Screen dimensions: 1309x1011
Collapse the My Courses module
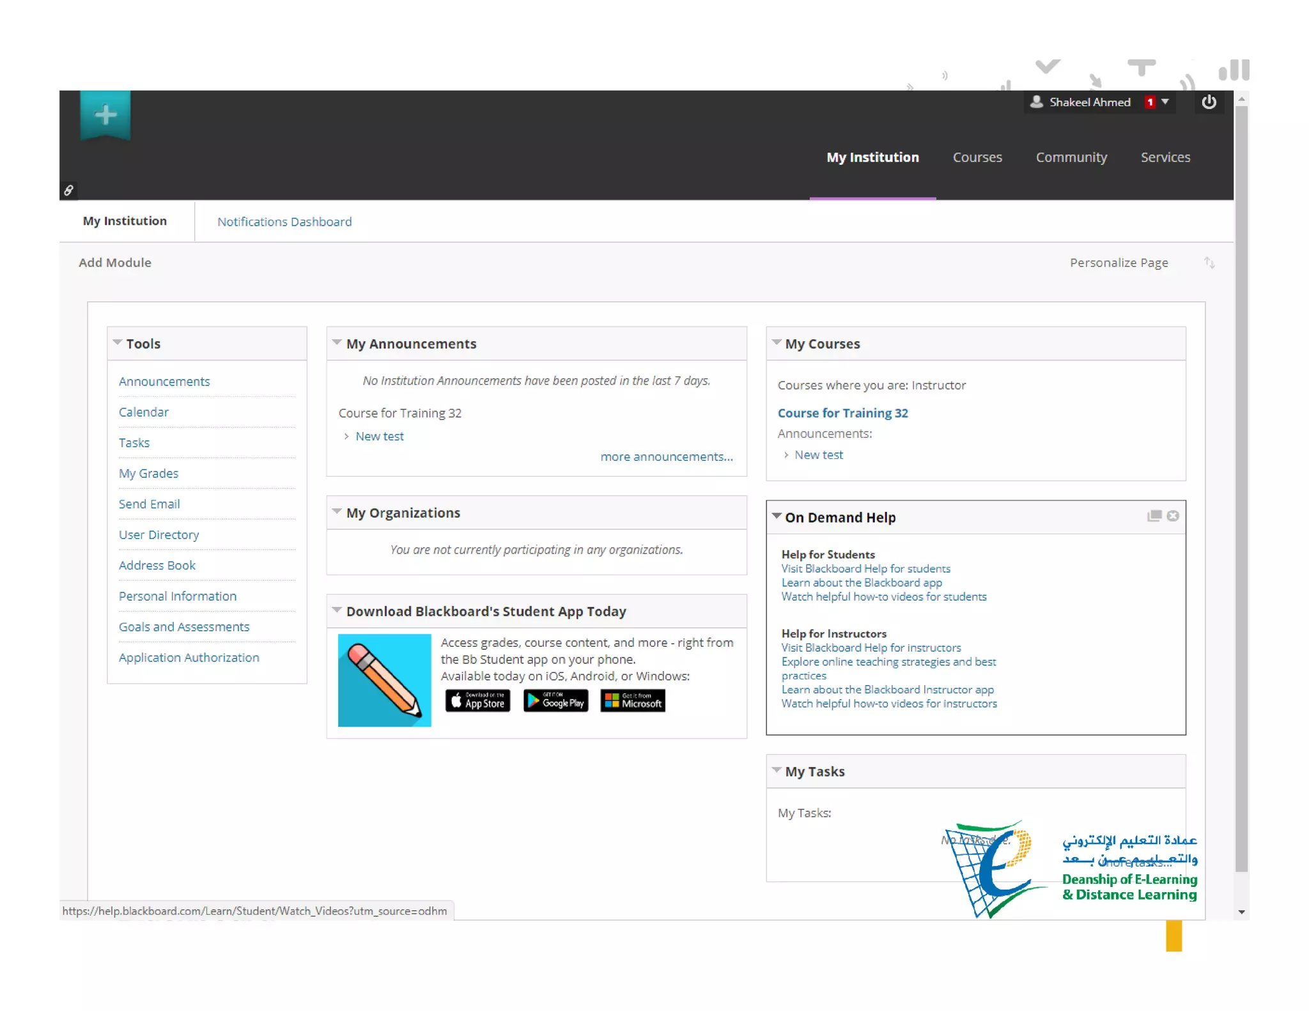776,343
